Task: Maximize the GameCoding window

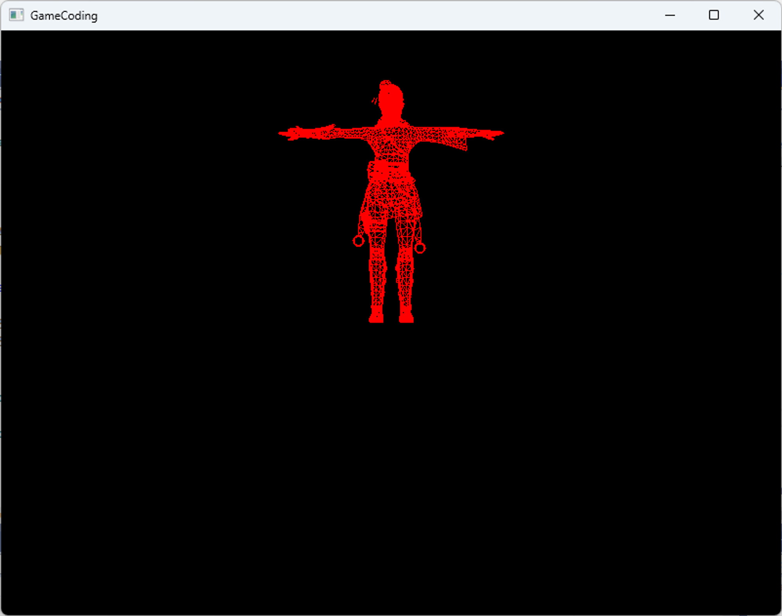Action: point(714,15)
